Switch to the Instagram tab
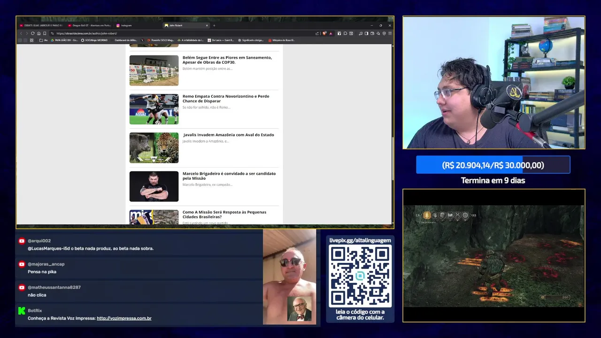The width and height of the screenshot is (601, 338). point(124,25)
